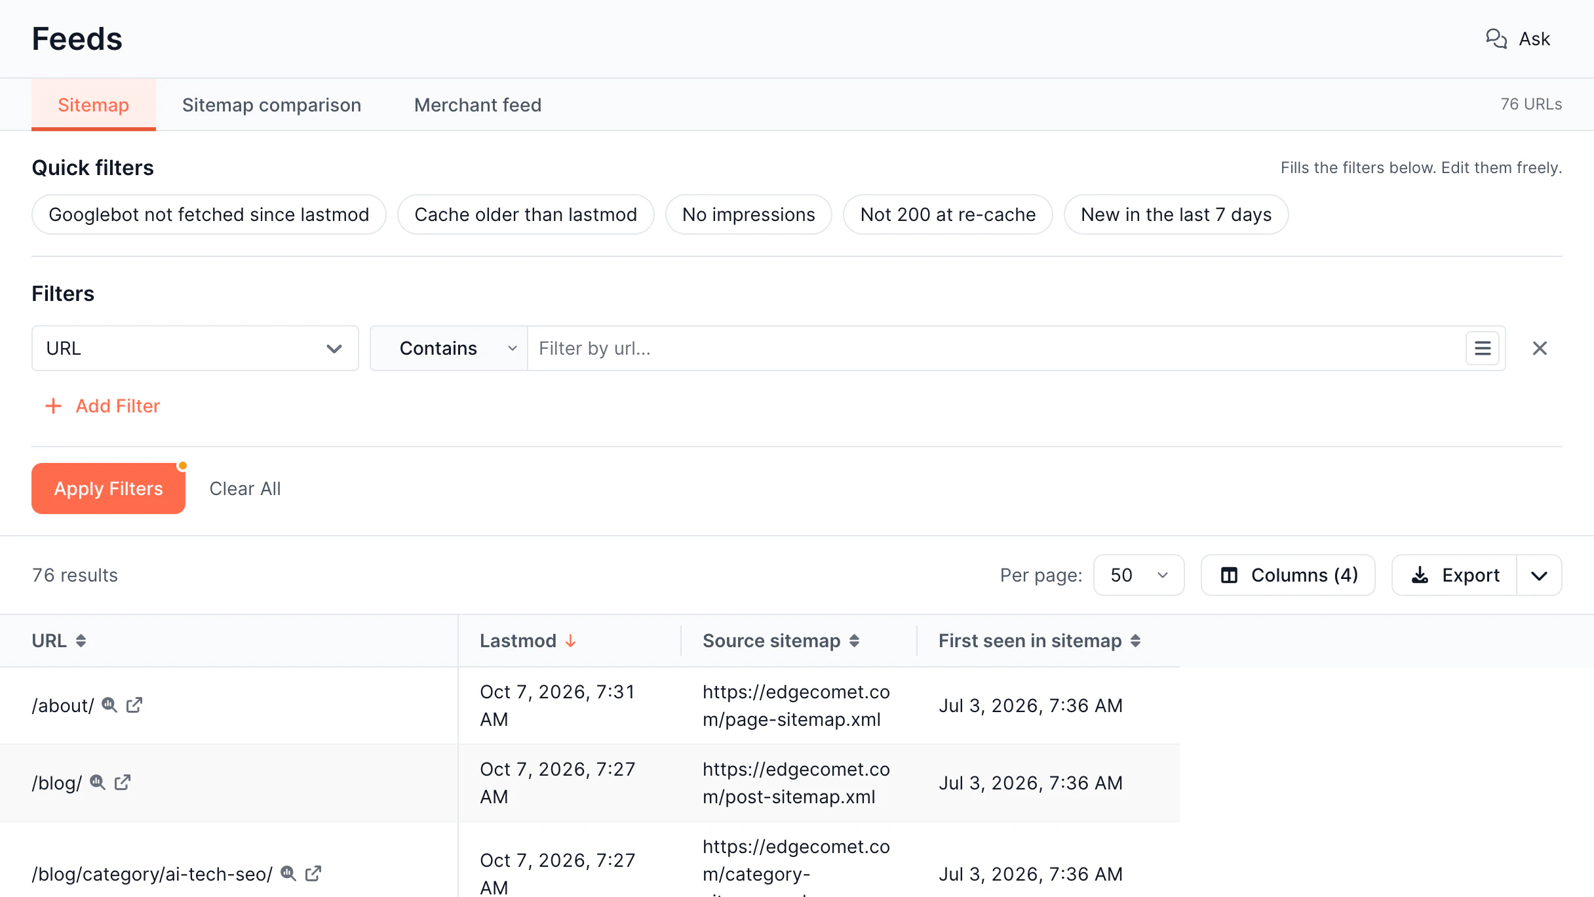1594x897 pixels.
Task: Open the bulk filter list icon in URL field
Action: (x=1483, y=348)
